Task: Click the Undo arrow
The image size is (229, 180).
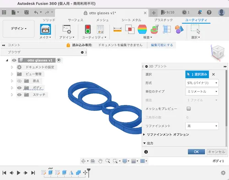Action: [x=36, y=12]
